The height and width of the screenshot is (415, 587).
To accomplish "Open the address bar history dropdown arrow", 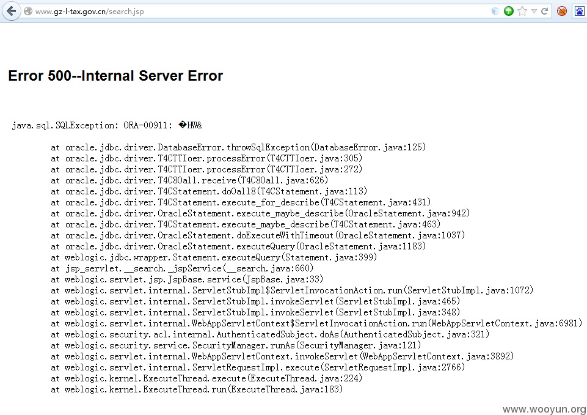I will (x=534, y=11).
